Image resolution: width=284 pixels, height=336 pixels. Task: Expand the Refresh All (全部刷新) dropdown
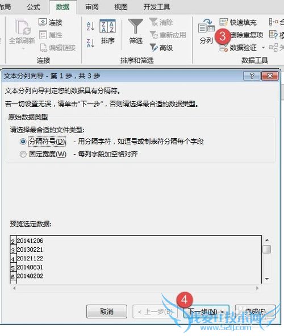pos(23,49)
